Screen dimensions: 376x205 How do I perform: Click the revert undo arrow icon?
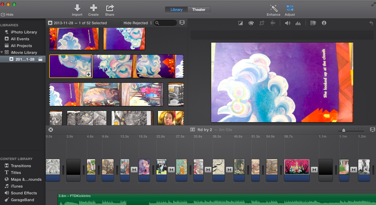click(x=371, y=23)
